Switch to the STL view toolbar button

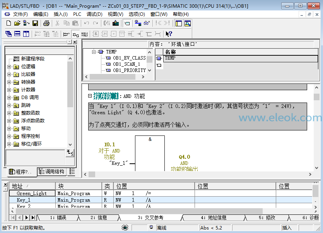(x=84, y=34)
